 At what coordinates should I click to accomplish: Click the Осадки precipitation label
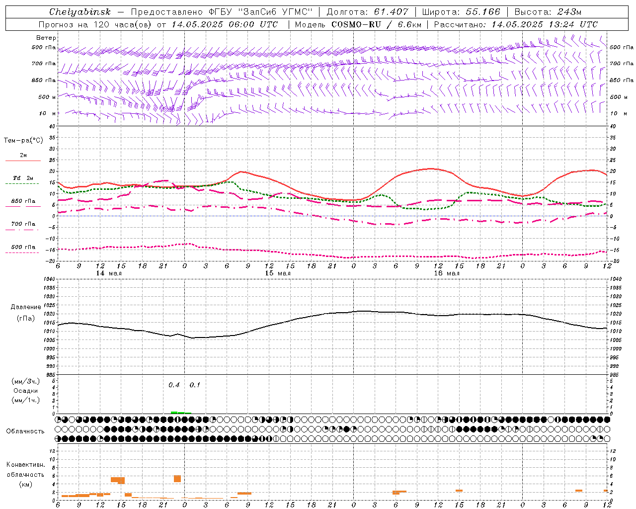pos(25,391)
